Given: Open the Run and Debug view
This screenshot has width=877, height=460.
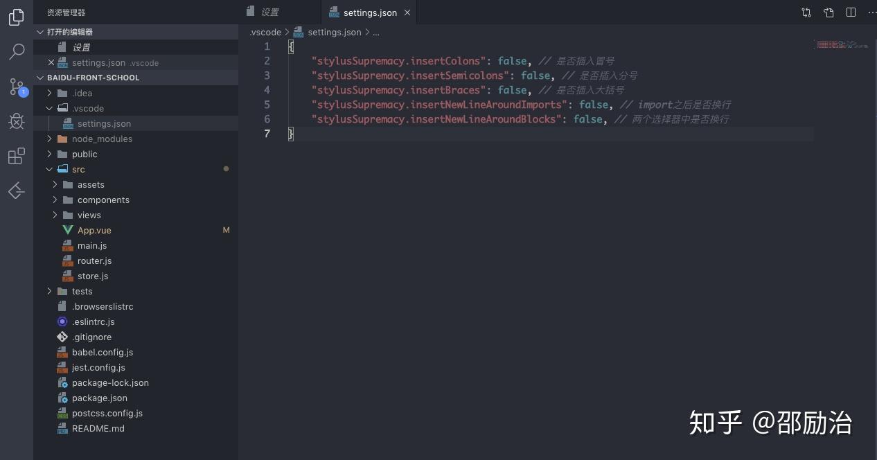Looking at the screenshot, I should (17, 121).
